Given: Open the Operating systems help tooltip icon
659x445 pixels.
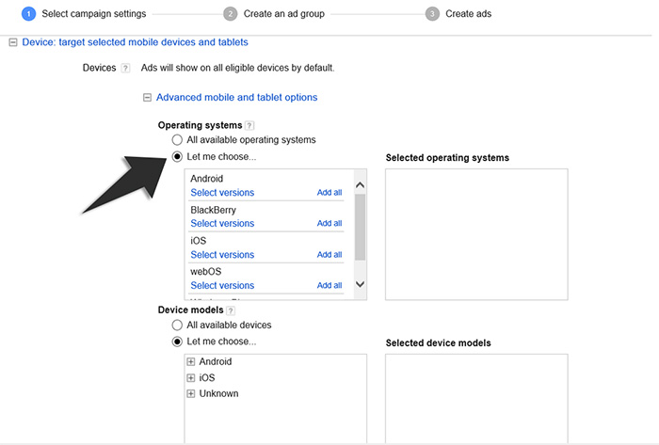Looking at the screenshot, I should [249, 125].
